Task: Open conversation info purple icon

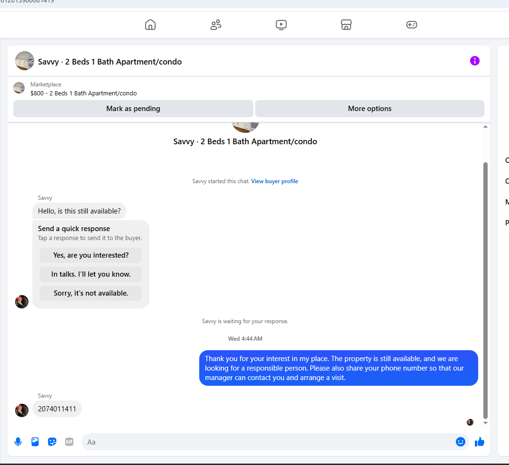Action: (x=474, y=61)
